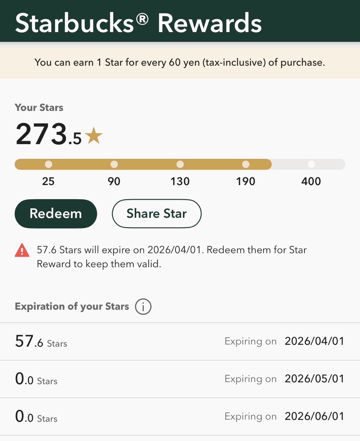Tap the 25 label under the progress bar

[48, 181]
